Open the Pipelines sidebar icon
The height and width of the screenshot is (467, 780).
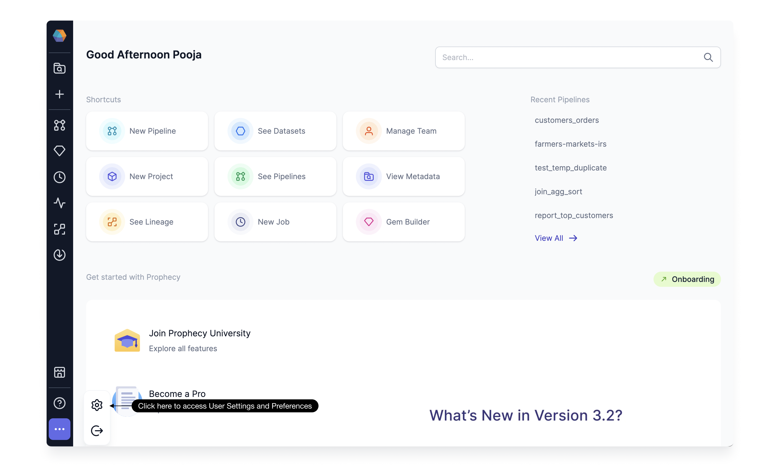click(x=60, y=124)
